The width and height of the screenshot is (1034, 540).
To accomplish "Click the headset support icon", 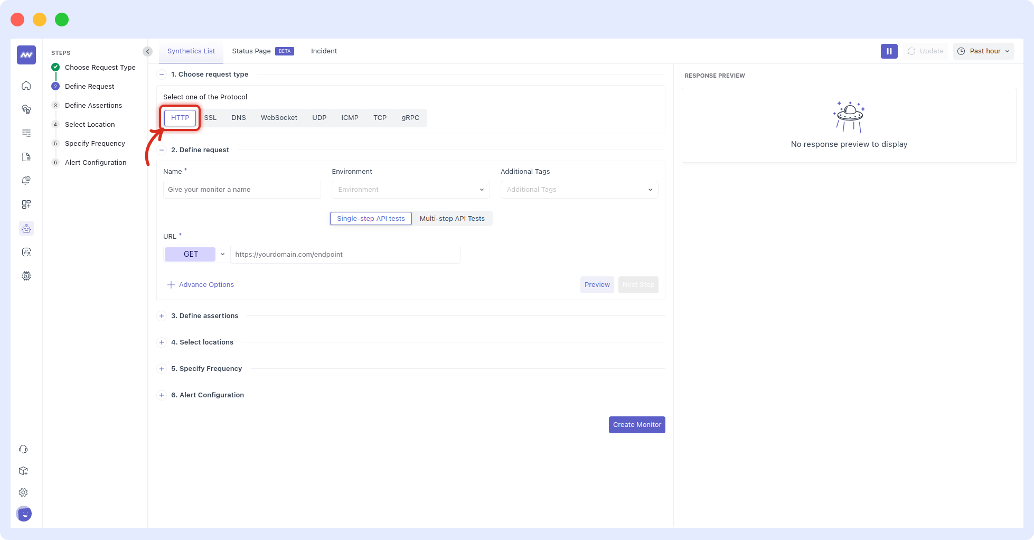I will tap(23, 449).
